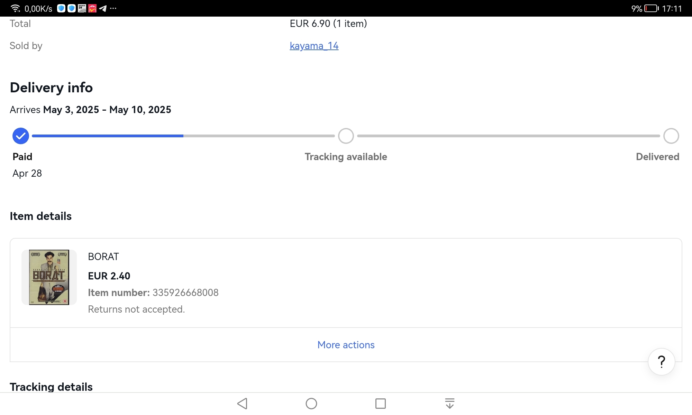Tap the red shopping bag notification icon
Viewport: 692px width, 415px height.
[92, 8]
